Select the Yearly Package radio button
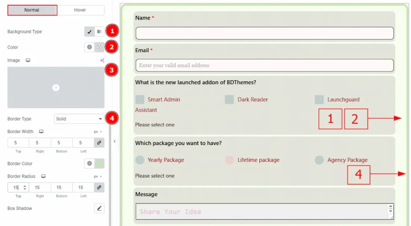 pos(140,160)
